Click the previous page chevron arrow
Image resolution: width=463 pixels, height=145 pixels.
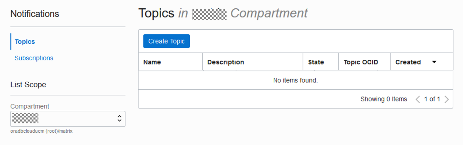tap(418, 99)
